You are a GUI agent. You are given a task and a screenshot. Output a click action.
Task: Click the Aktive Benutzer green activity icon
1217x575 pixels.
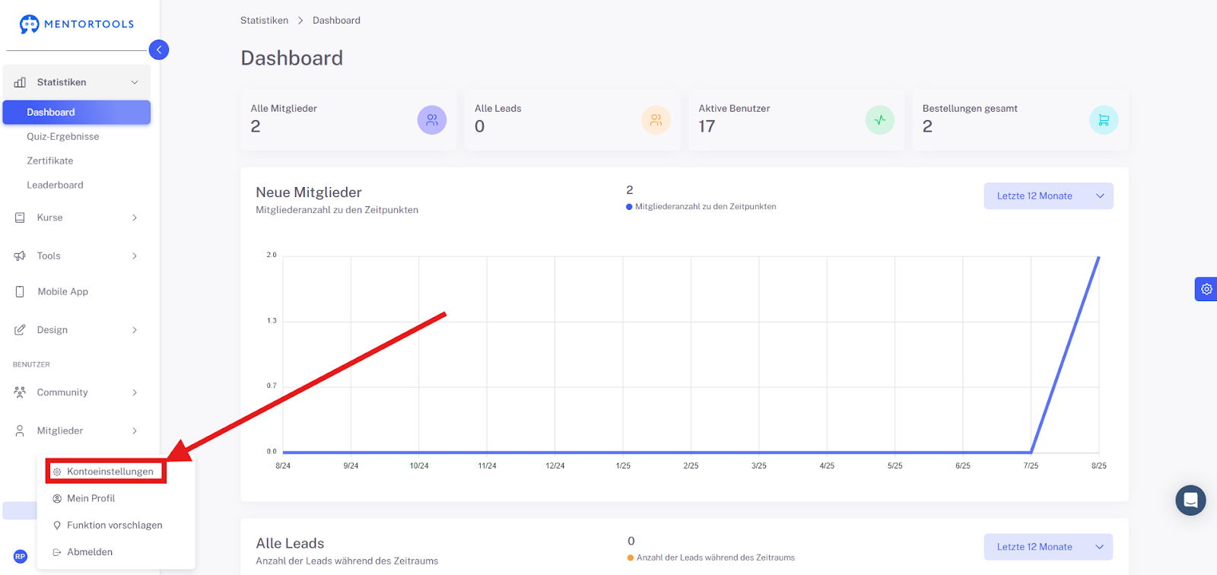pos(880,120)
